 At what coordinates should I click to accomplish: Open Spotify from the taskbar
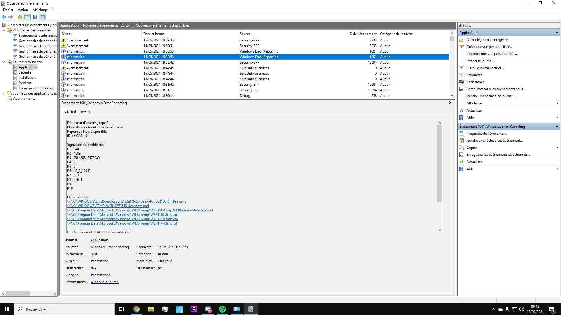click(x=222, y=309)
